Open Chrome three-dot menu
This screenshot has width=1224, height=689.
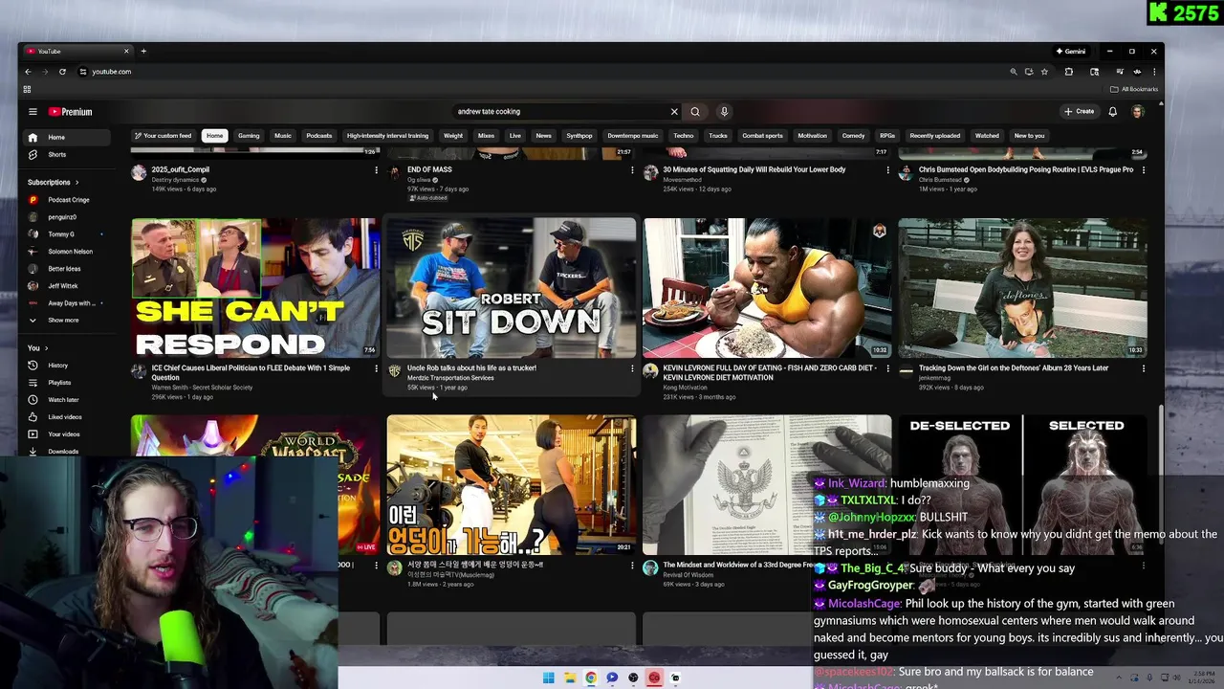tap(1154, 72)
